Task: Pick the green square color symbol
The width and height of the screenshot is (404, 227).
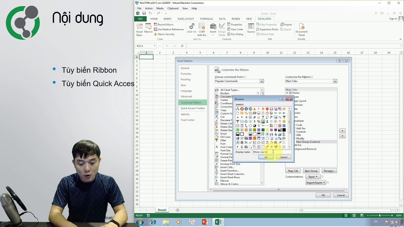Action: tap(238, 130)
